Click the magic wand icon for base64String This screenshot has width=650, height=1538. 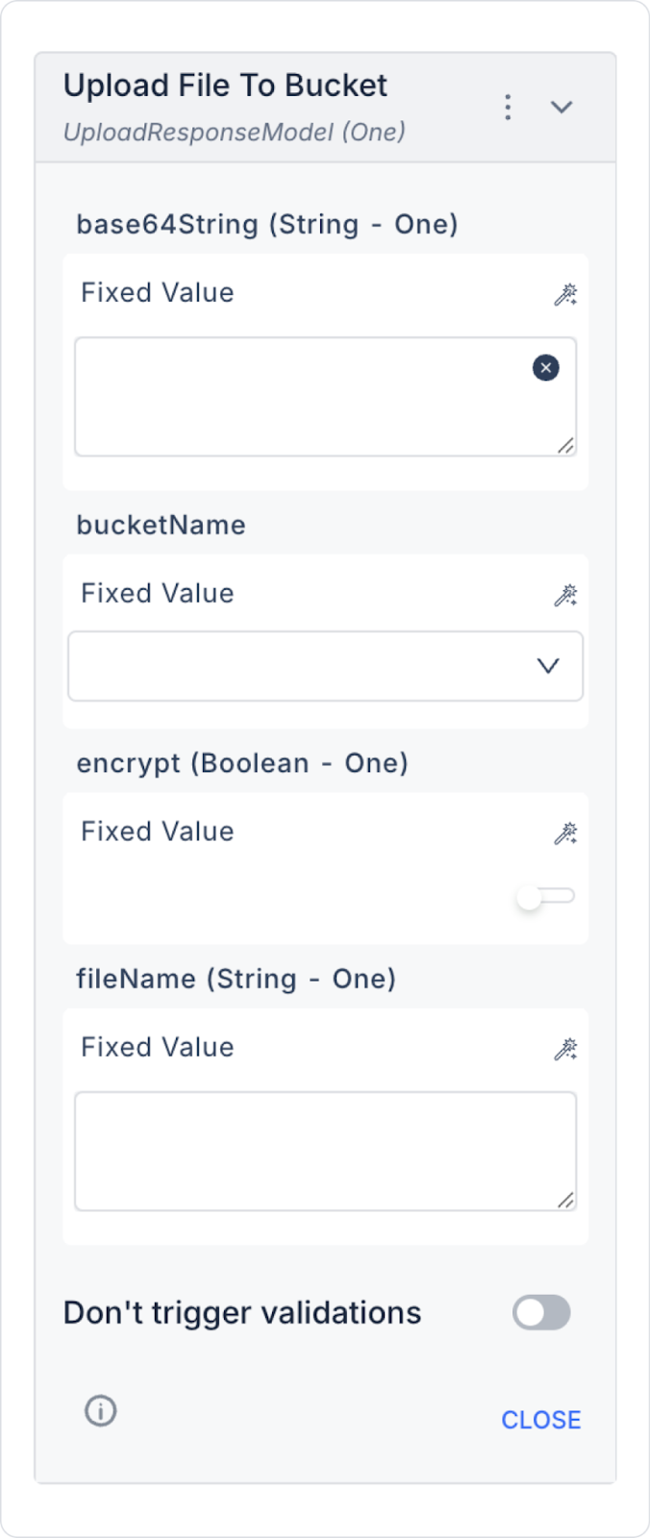[565, 294]
